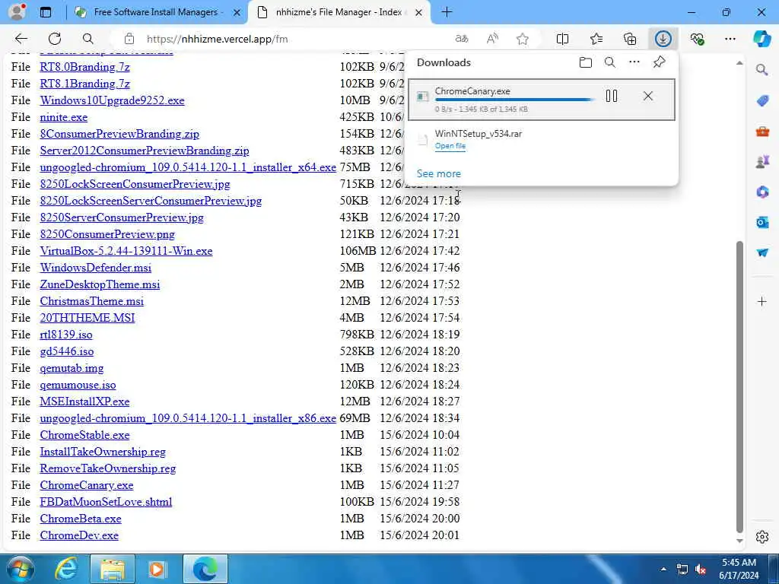779x584 pixels.
Task: Open the translate page icon
Action: (462, 39)
